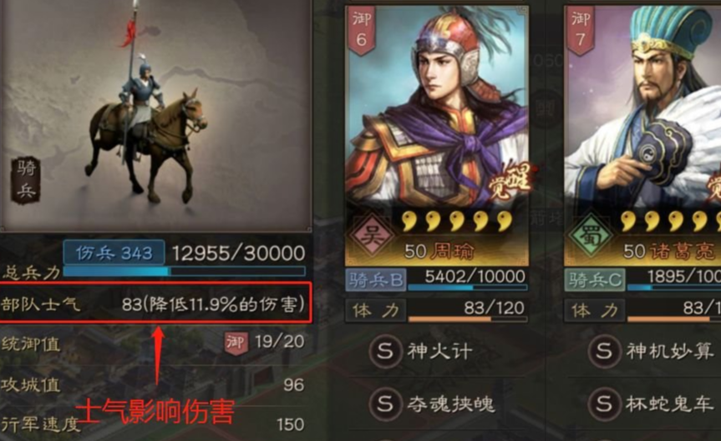Open the 伤兵 343 wounded troops label
This screenshot has width=721, height=441.
[x=114, y=253]
